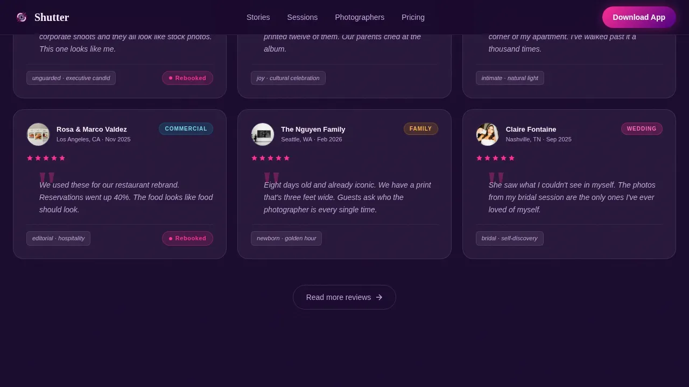Click the arrow in Read more reviews
The image size is (689, 387).
coord(379,297)
